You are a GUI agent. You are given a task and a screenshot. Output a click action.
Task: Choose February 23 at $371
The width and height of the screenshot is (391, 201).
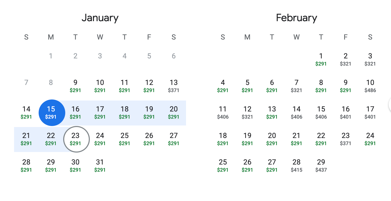[345, 139]
